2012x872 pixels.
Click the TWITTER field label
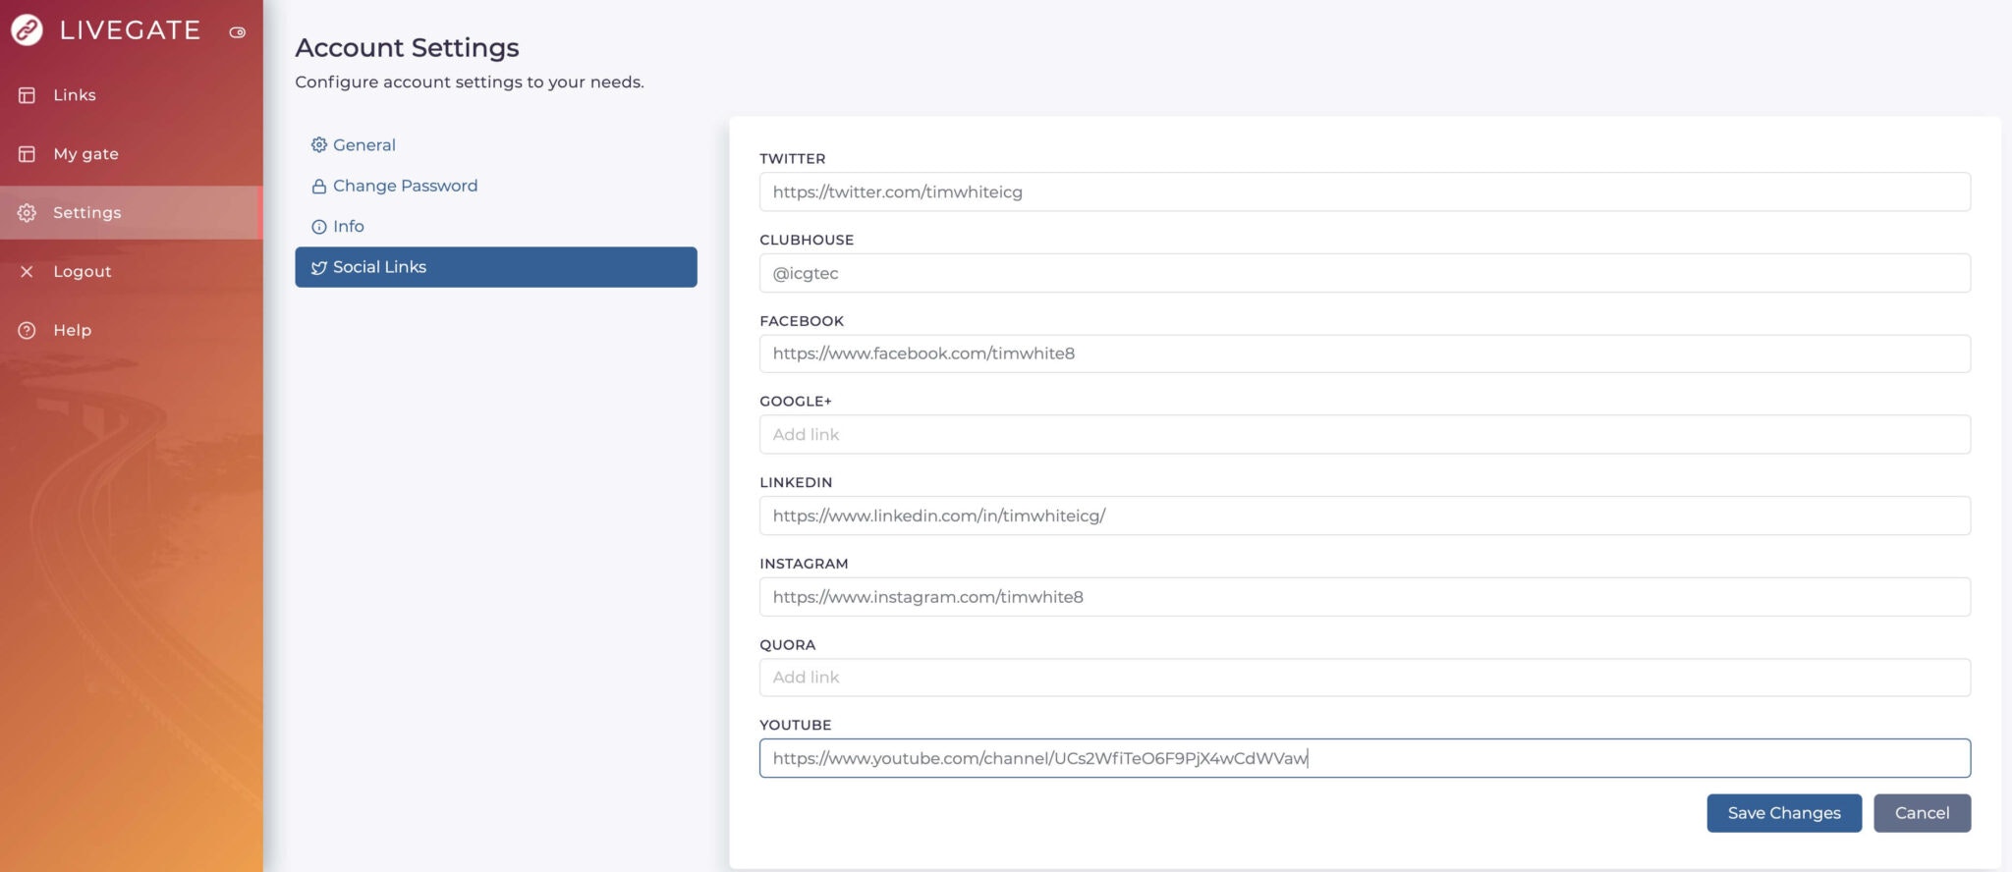(x=793, y=159)
